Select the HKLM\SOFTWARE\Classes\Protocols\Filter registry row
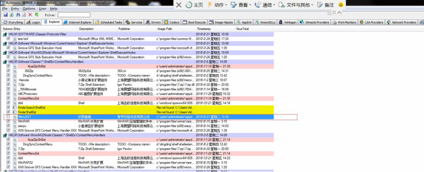424x172 pixels. click(138, 34)
